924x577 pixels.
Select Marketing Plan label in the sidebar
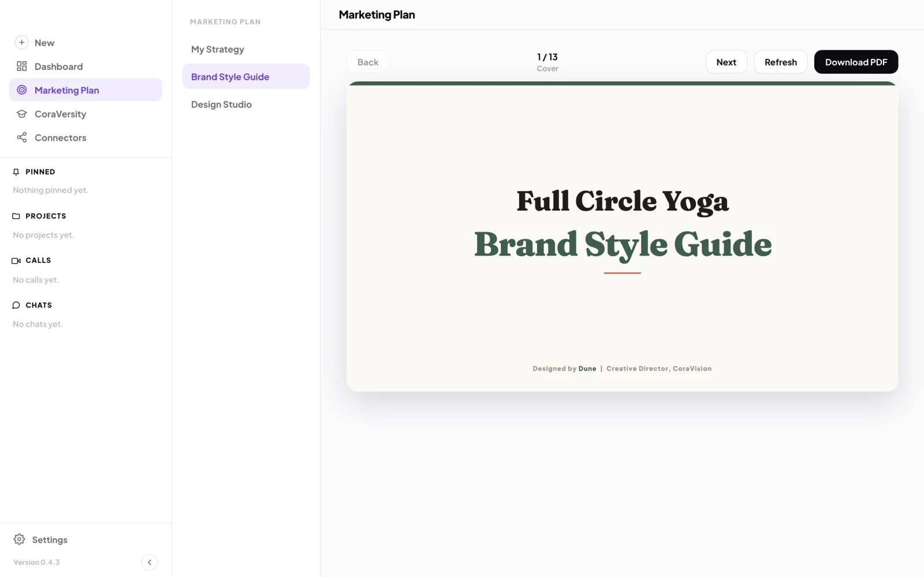click(67, 90)
